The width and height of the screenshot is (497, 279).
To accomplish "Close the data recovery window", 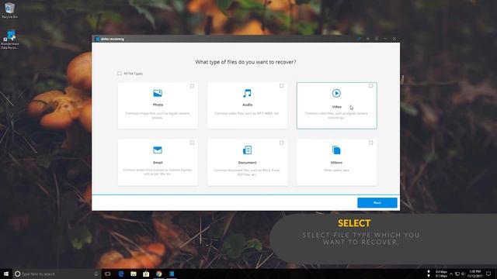I will point(394,39).
